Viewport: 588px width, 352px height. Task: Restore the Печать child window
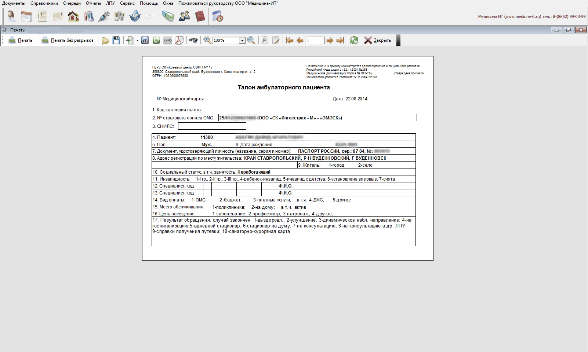tap(569, 30)
